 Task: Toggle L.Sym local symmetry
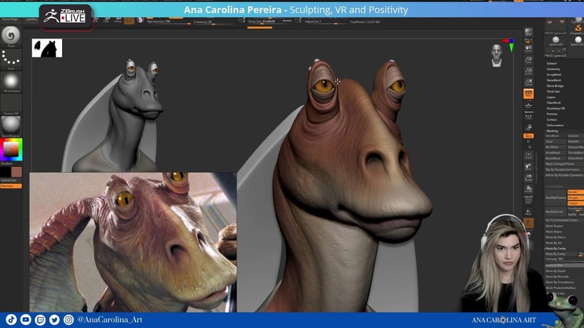528,117
